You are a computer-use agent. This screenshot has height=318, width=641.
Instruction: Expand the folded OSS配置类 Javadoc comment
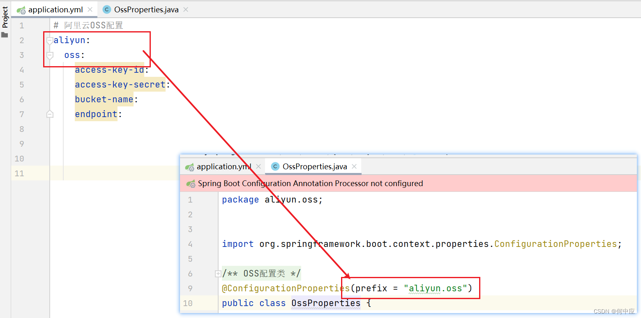[x=218, y=274]
